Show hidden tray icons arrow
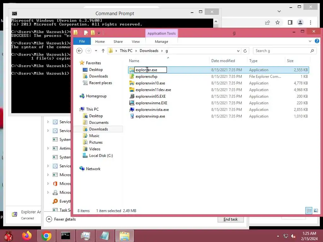This screenshot has width=323, height=242. point(278,236)
